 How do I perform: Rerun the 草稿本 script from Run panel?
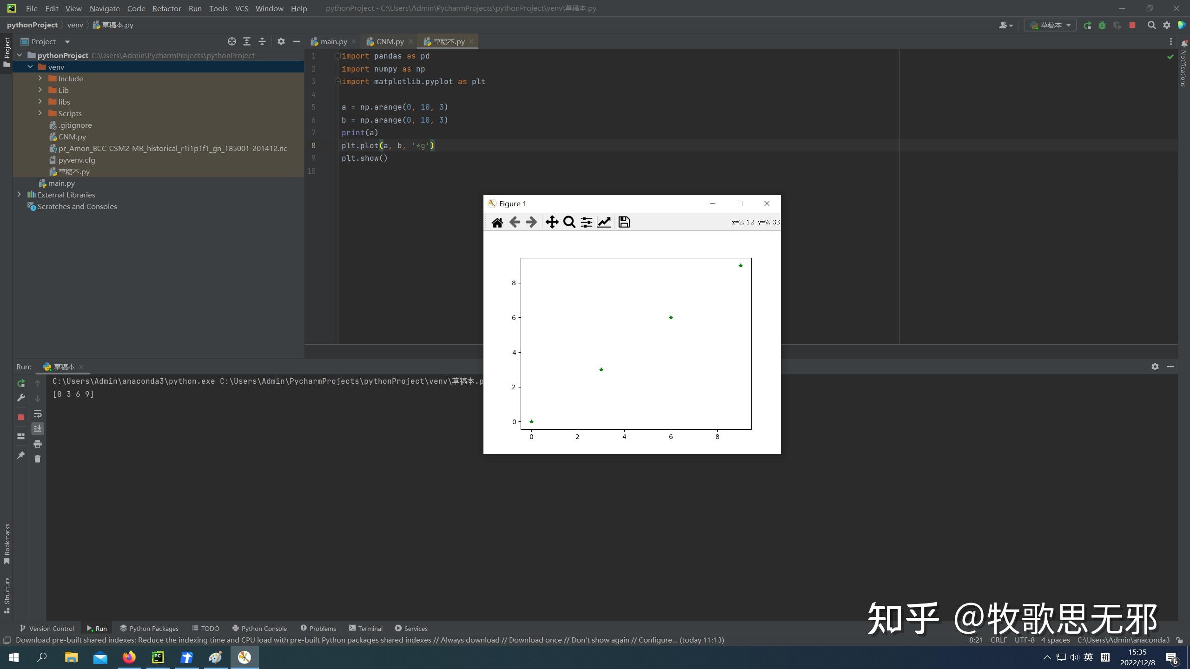tap(20, 383)
